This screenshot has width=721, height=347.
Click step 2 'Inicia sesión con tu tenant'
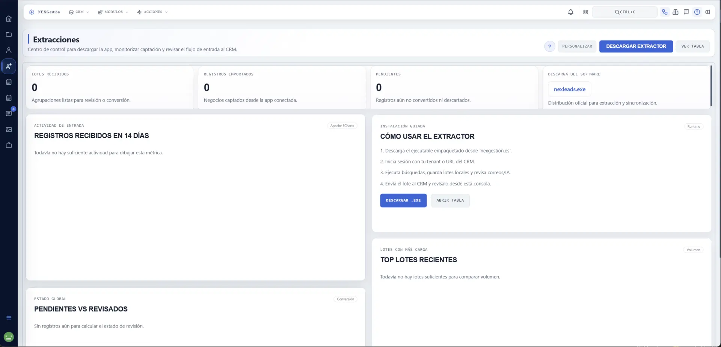coord(427,162)
